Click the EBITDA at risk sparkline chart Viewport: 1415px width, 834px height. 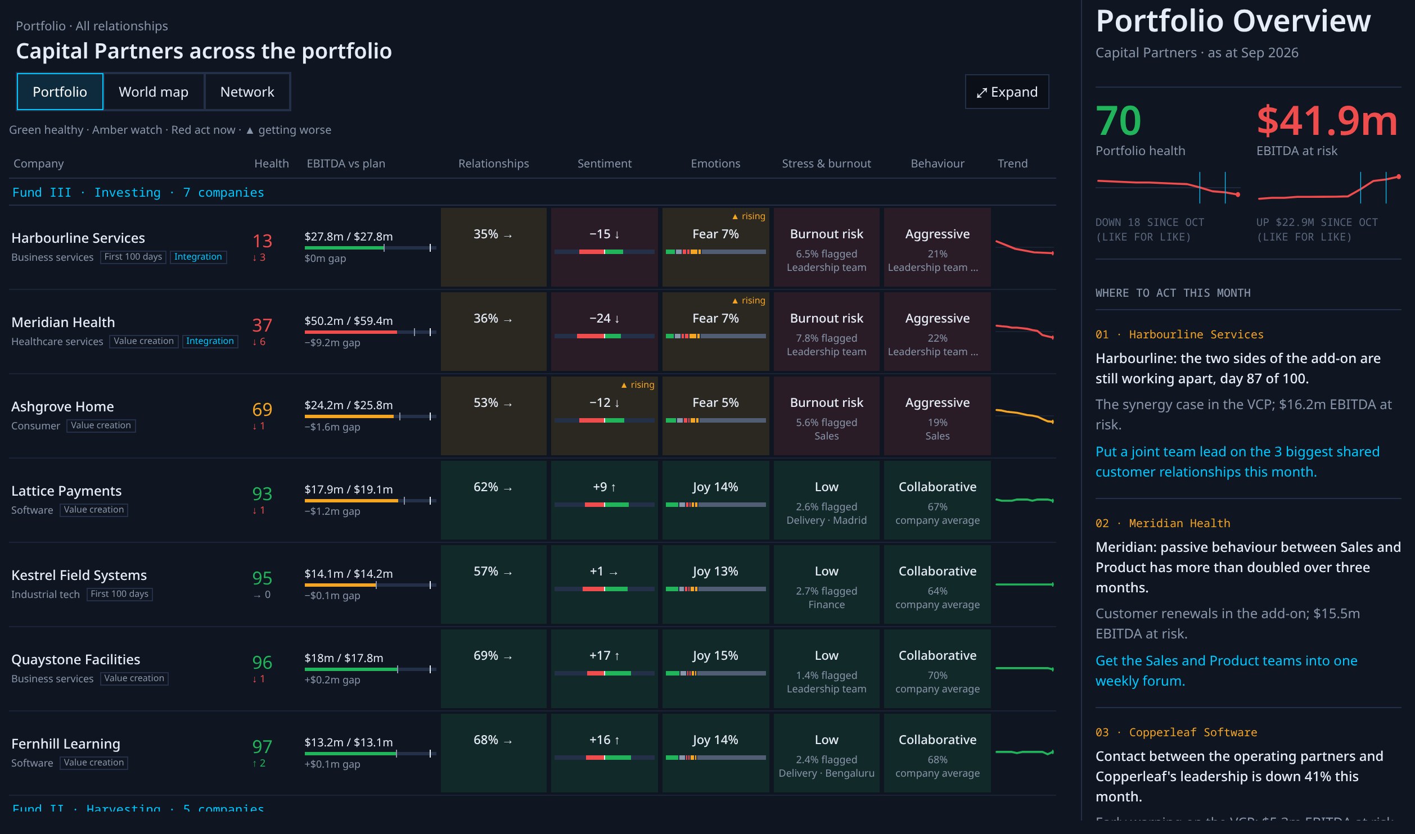1328,188
